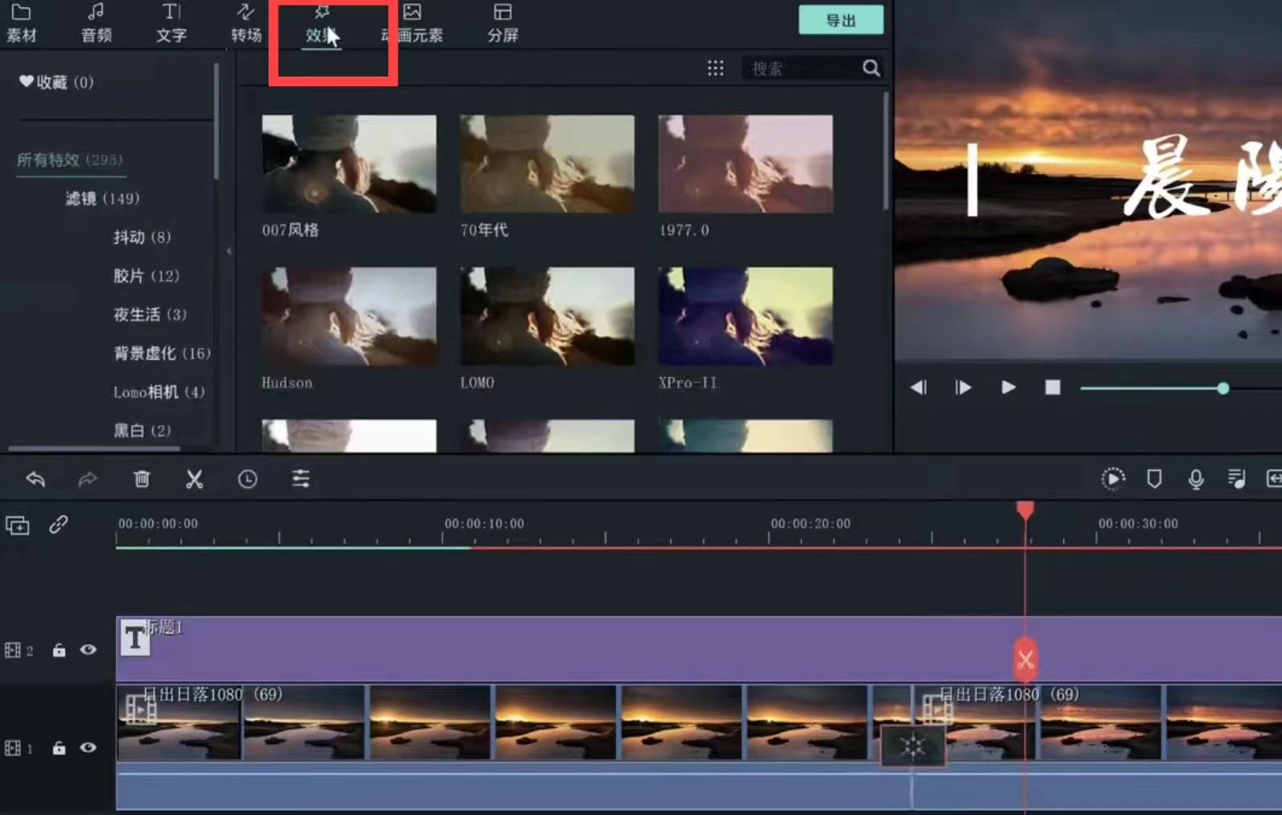Click the undo arrow icon
The image size is (1282, 815).
coord(35,479)
